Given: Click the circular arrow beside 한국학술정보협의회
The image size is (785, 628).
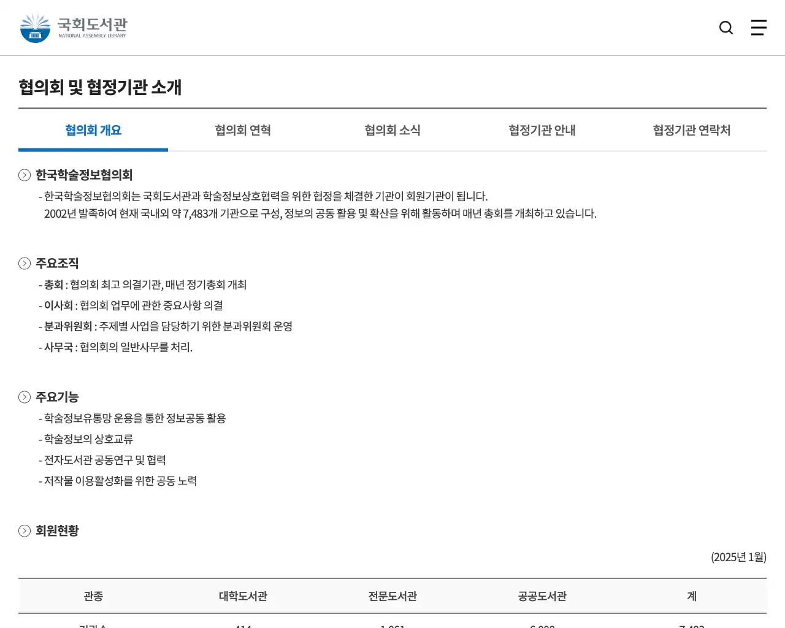Looking at the screenshot, I should (x=25, y=175).
